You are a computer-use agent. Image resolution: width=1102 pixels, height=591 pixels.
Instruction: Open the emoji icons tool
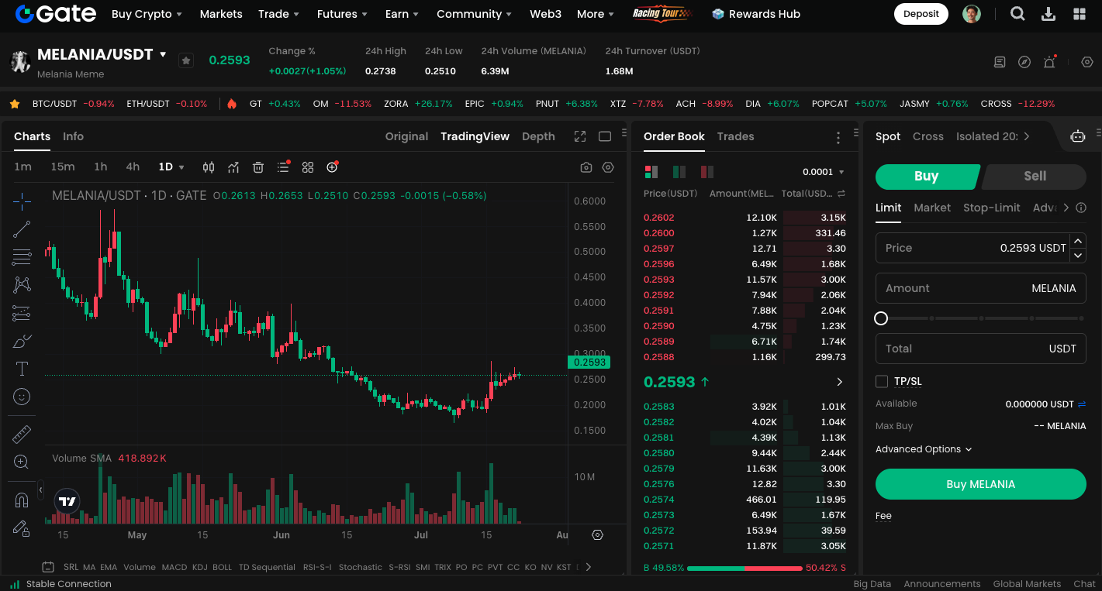[x=22, y=397]
